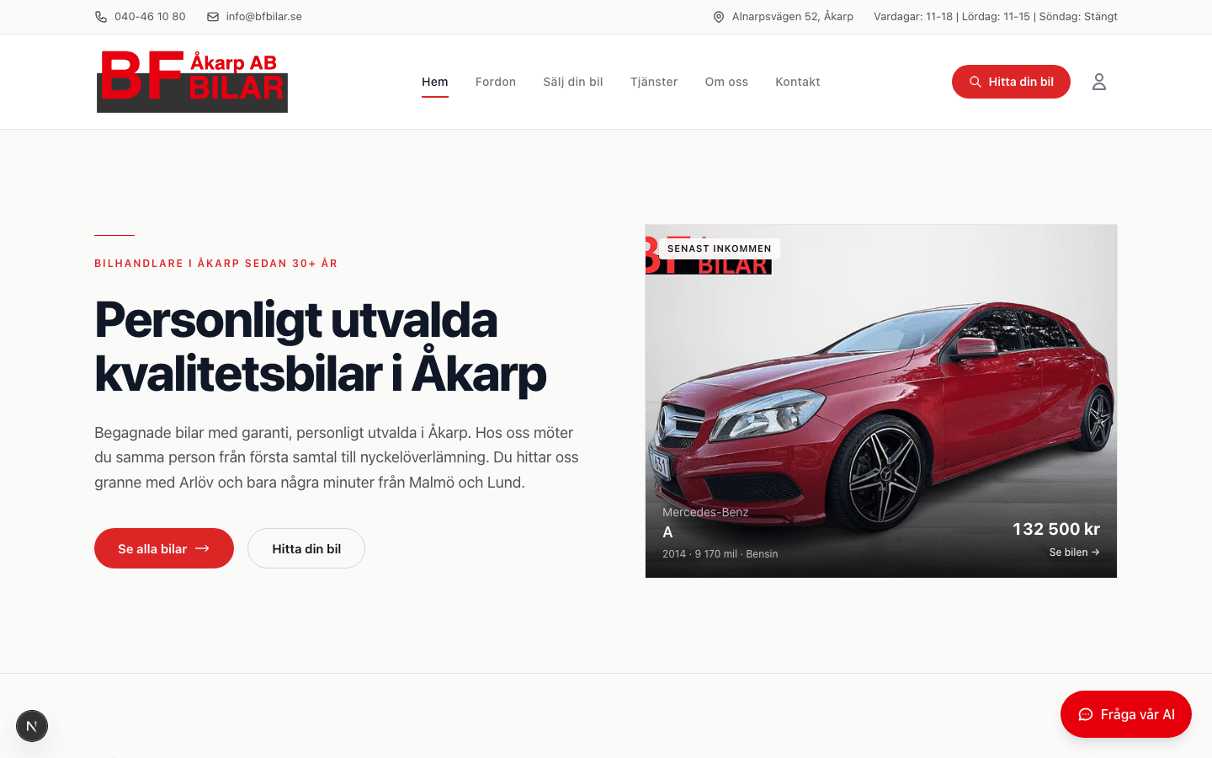
Task: Open the Fordon menu item
Action: click(x=496, y=82)
